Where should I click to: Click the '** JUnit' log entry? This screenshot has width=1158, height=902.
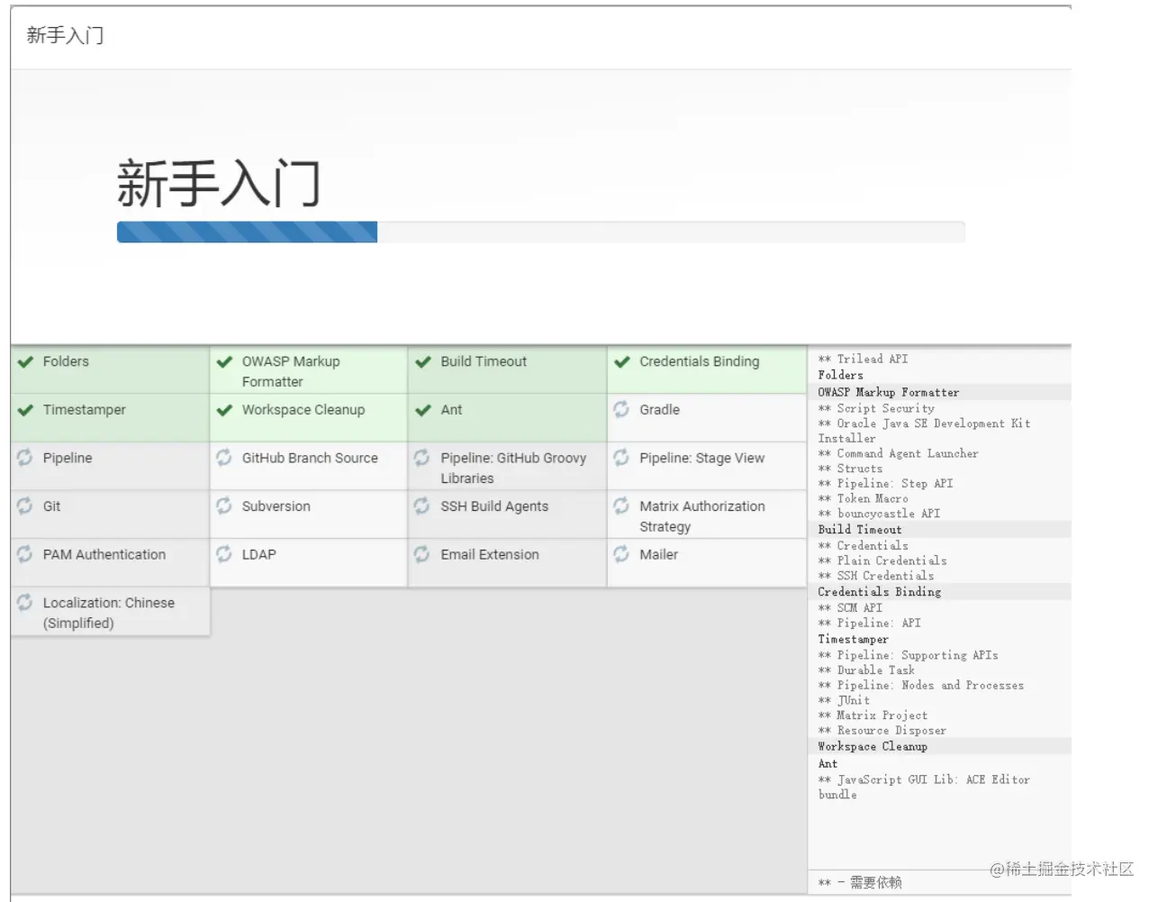click(x=844, y=700)
